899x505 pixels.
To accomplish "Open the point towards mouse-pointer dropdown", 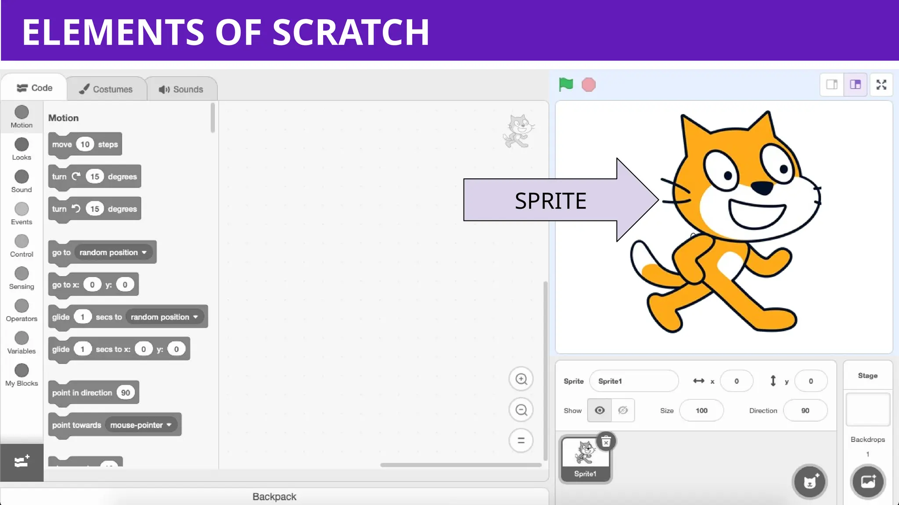I will [141, 425].
